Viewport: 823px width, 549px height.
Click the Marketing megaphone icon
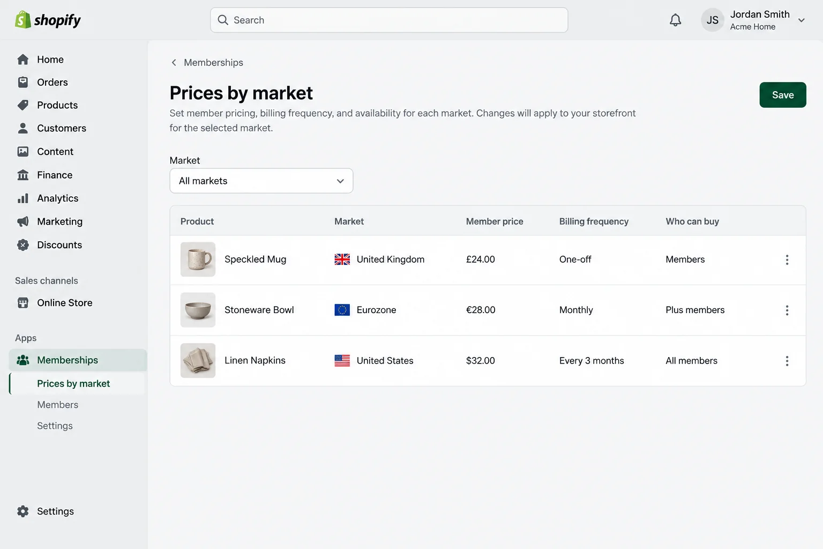23,221
